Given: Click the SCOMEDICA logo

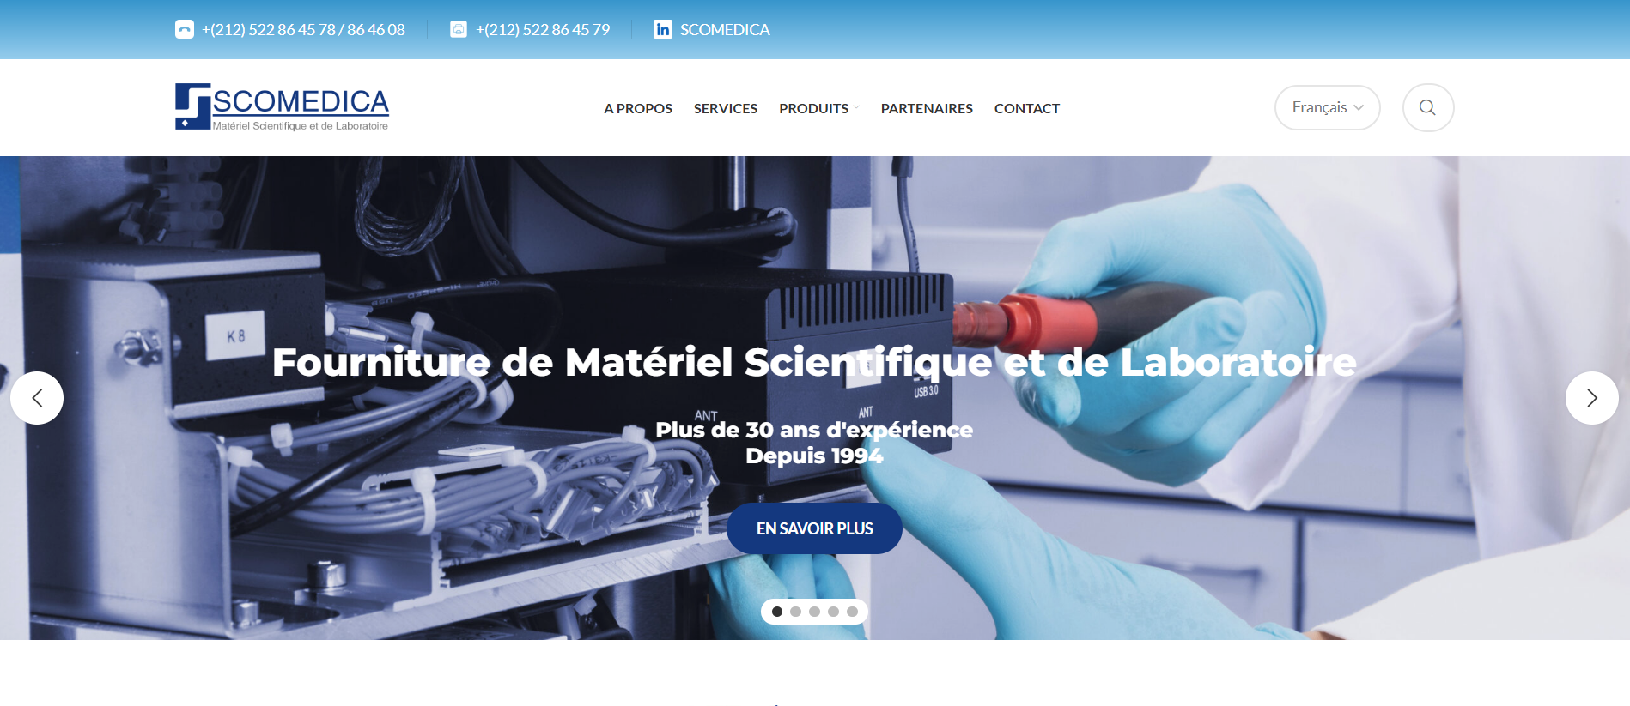Looking at the screenshot, I should [282, 107].
